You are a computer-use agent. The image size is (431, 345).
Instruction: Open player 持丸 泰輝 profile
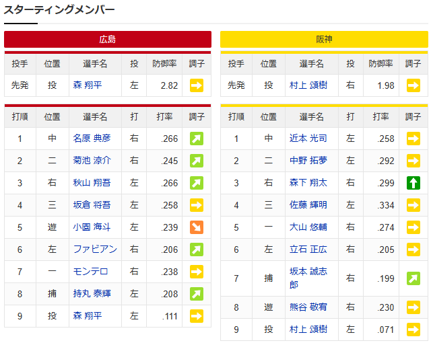coord(92,294)
